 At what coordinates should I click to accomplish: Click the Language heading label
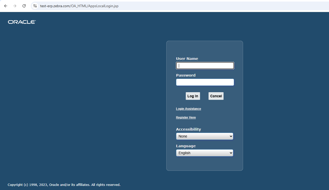coord(185,146)
